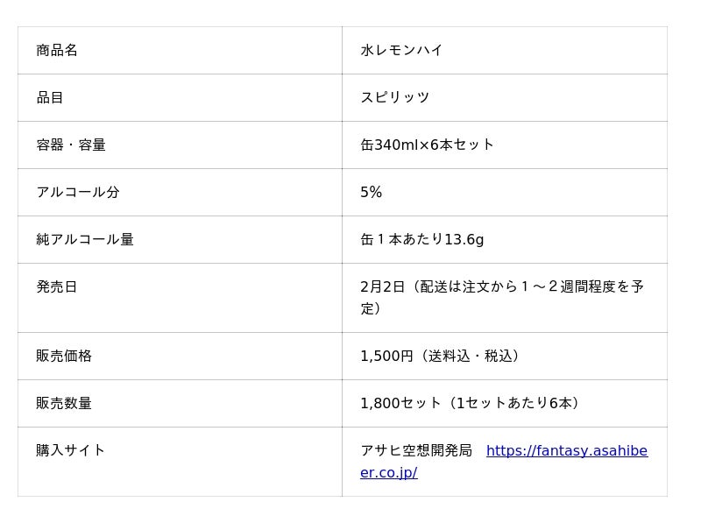Screen dimensions: 701x523
Task: Click the 容器・容量 label cell
Action: tap(71, 145)
